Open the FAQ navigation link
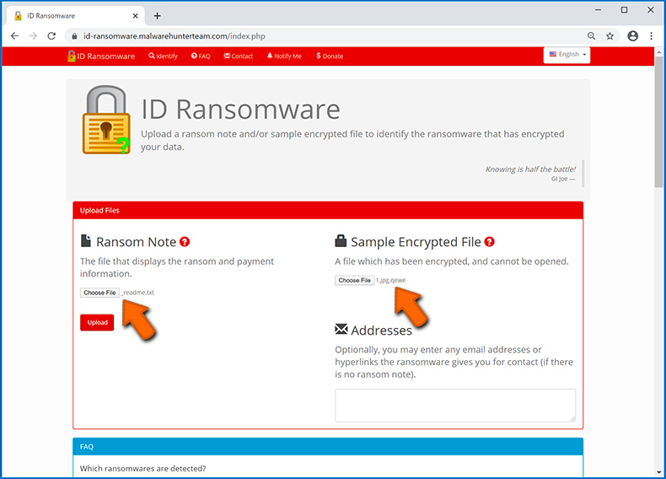666x479 pixels. click(201, 57)
